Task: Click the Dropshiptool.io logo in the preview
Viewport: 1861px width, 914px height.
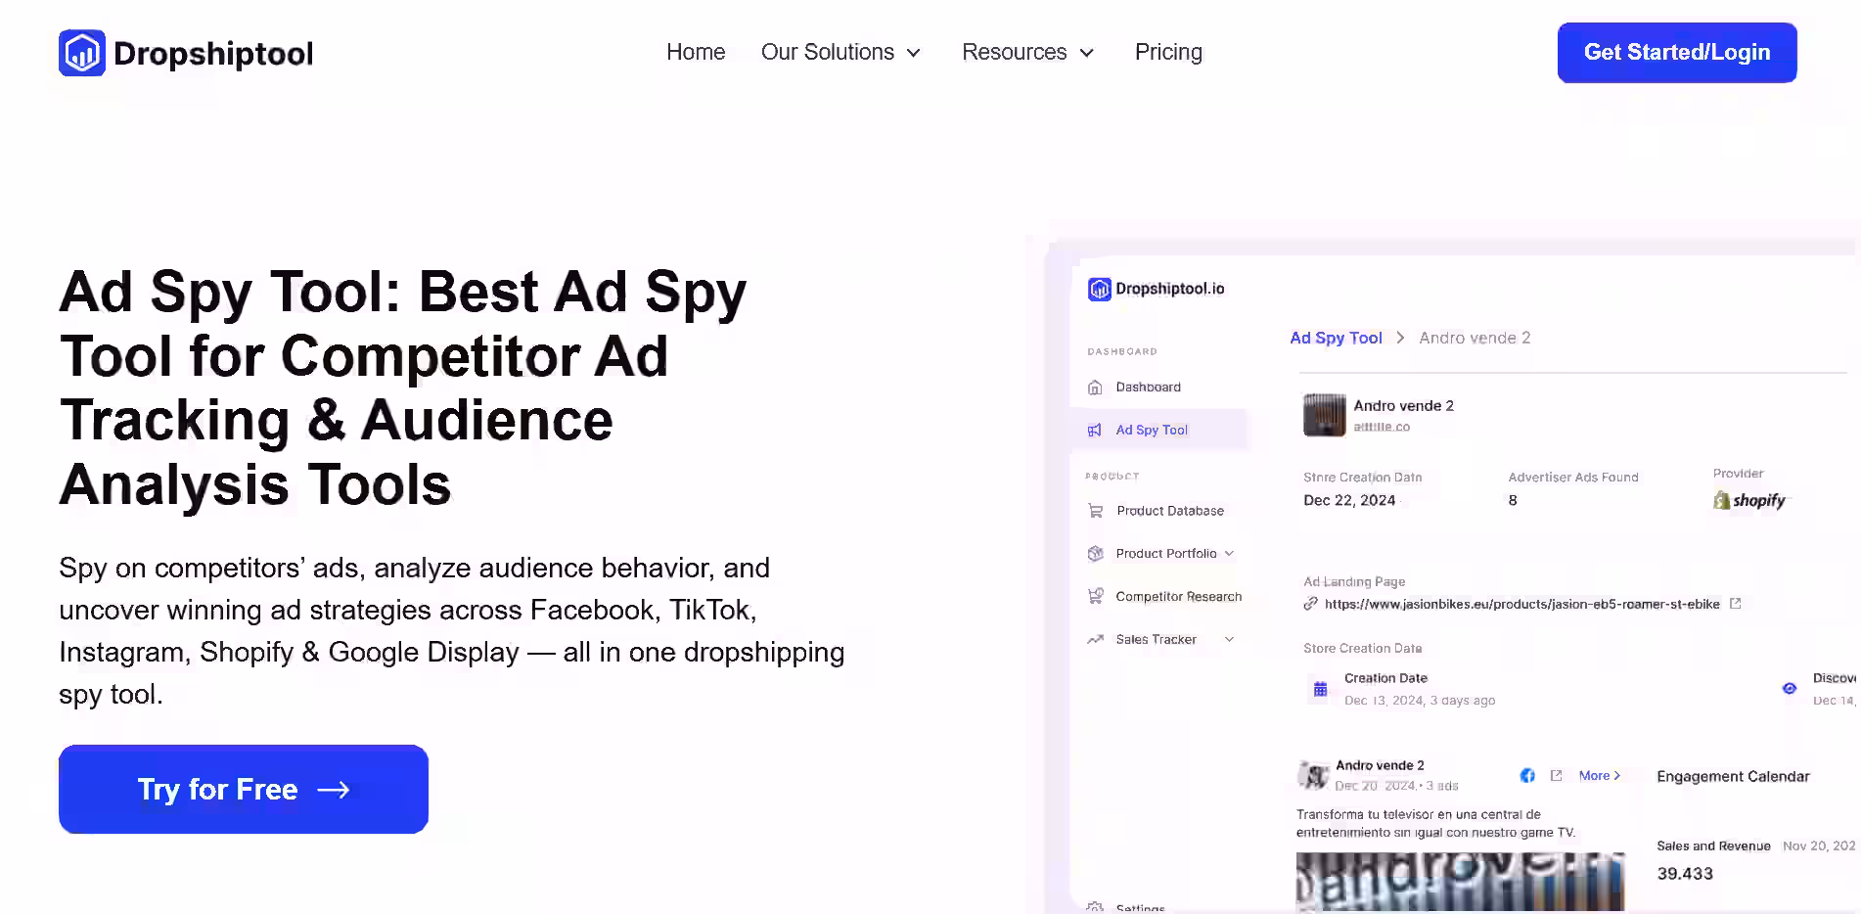Action: 1157,289
